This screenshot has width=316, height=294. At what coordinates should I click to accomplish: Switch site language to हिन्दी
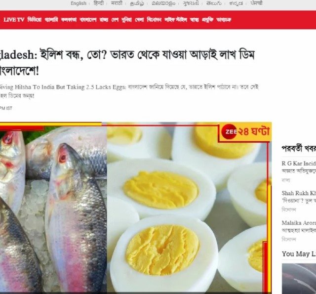click(99, 3)
